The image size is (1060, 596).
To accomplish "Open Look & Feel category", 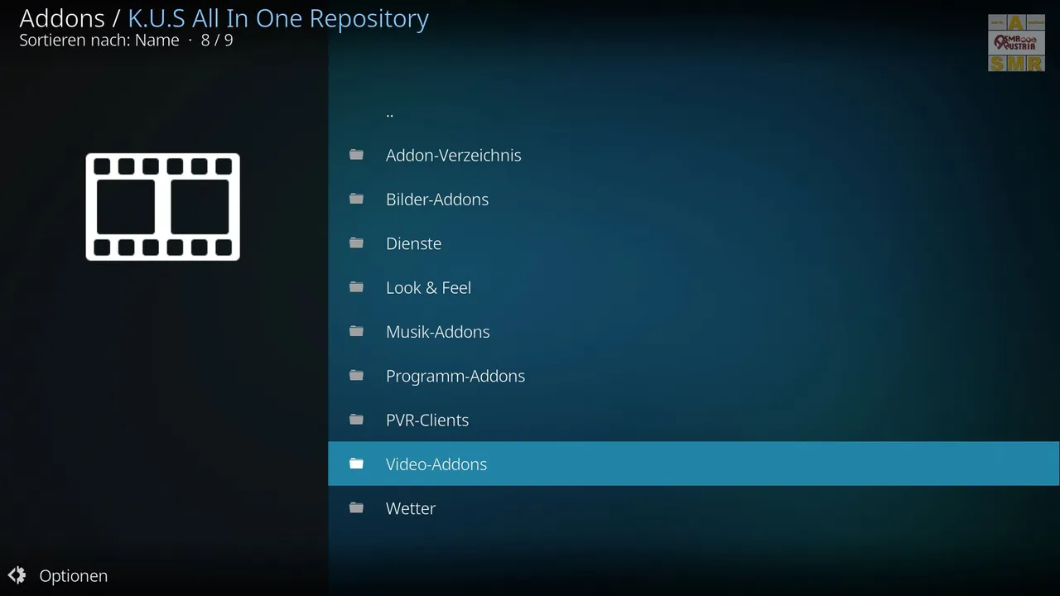I will (694, 287).
